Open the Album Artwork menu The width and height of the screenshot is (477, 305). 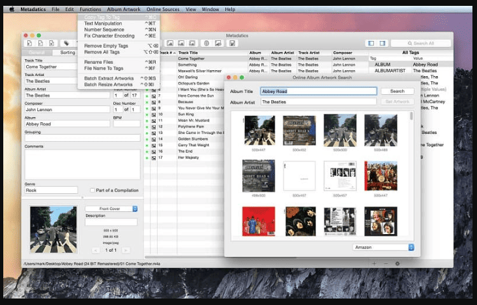(124, 9)
